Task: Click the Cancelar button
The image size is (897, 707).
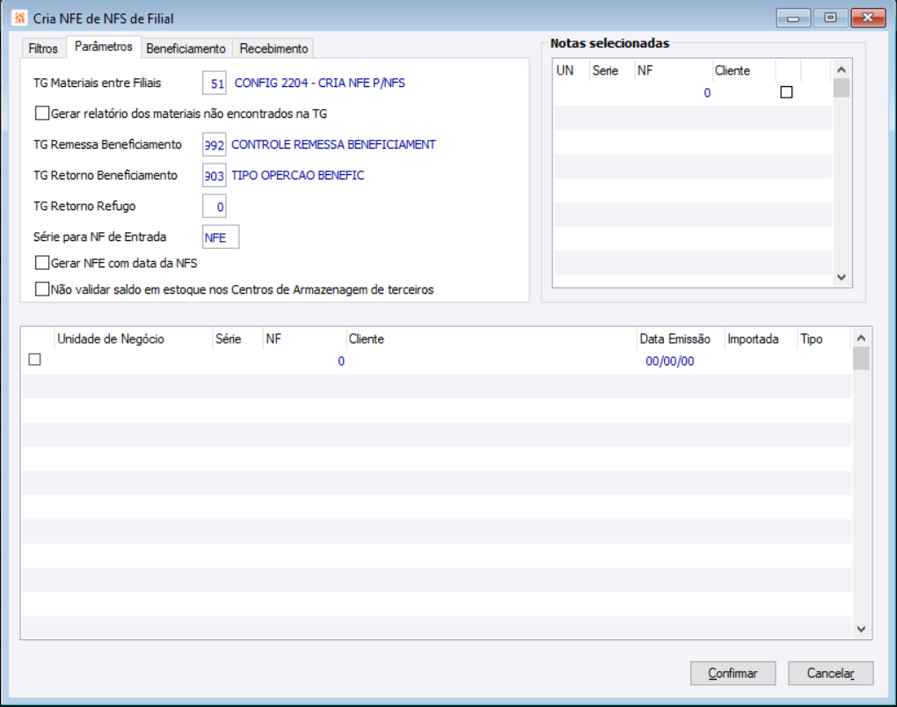Action: 831,674
